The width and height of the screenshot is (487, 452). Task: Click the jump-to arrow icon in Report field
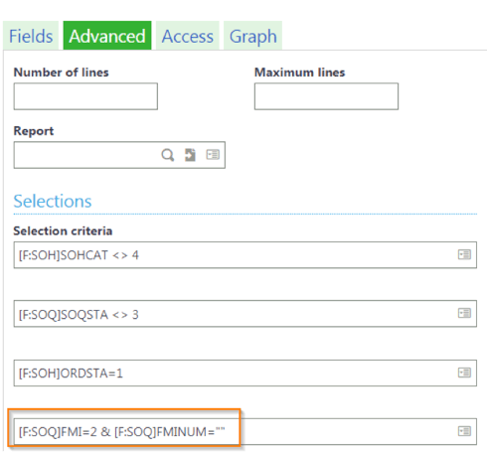point(190,155)
